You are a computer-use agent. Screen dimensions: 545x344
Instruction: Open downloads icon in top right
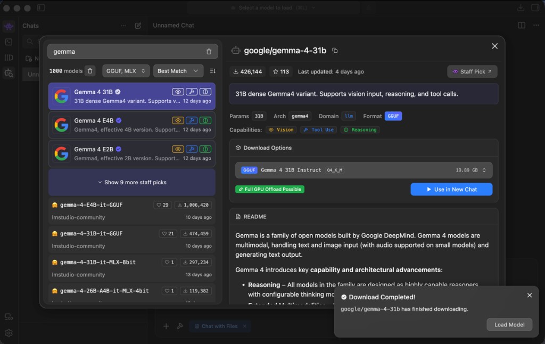click(x=521, y=7)
